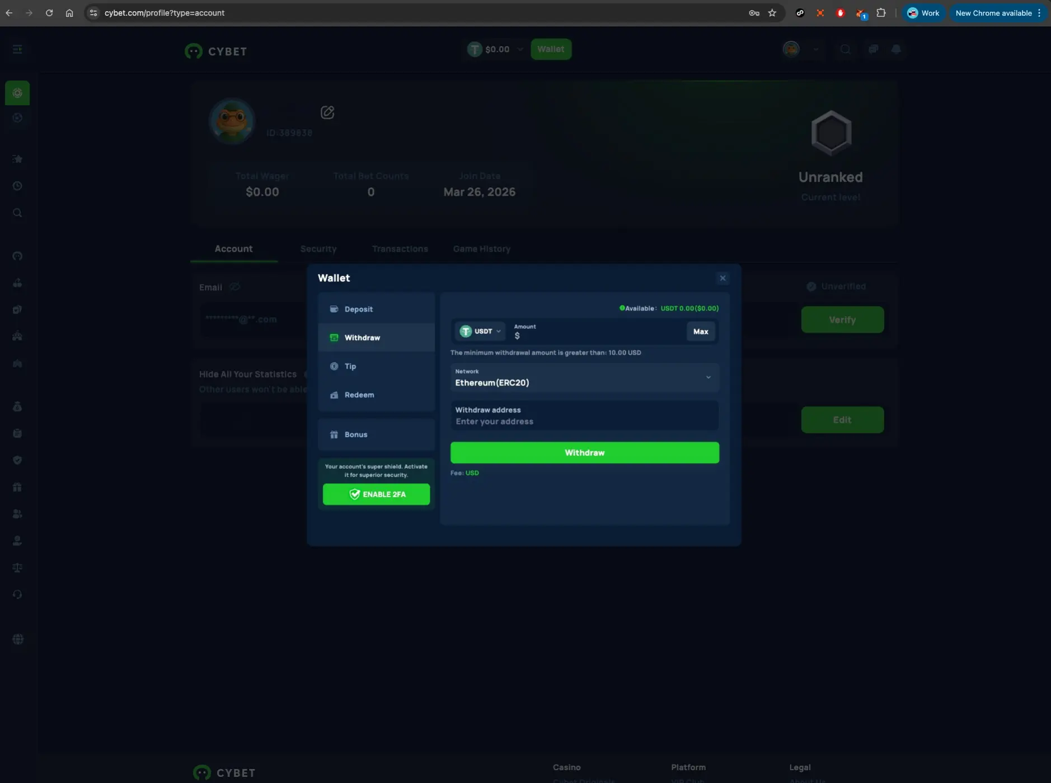
Task: Click the Tip coin icon
Action: (334, 366)
